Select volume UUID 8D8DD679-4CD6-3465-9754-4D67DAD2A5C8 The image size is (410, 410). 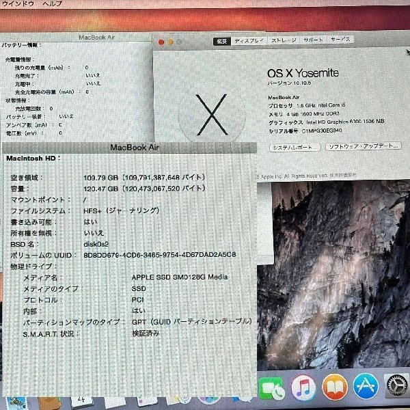coord(160,255)
